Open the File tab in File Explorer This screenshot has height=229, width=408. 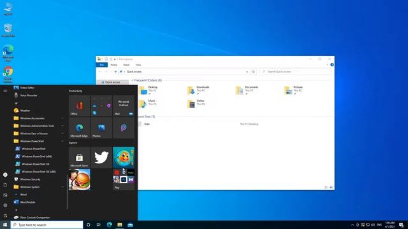click(x=102, y=65)
